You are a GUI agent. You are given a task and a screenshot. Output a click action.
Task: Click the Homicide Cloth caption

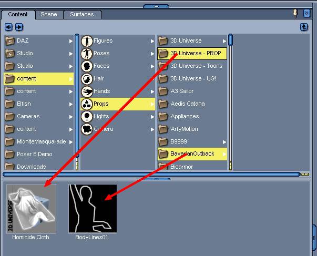click(30, 237)
